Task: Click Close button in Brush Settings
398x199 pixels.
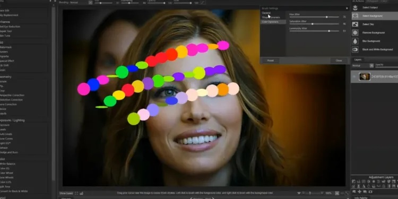Action: pyautogui.click(x=339, y=60)
